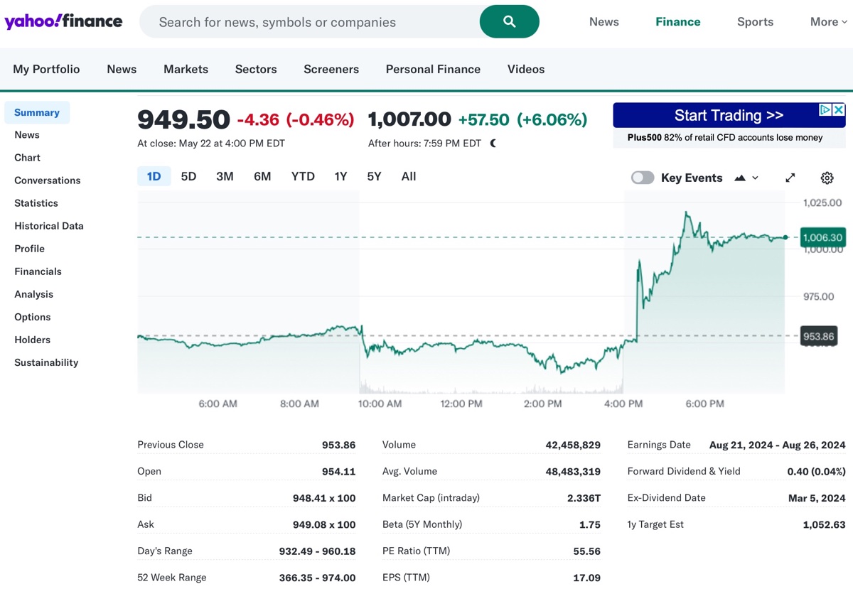The height and width of the screenshot is (589, 853).
Task: Expand the chart to fullscreen
Action: click(790, 177)
